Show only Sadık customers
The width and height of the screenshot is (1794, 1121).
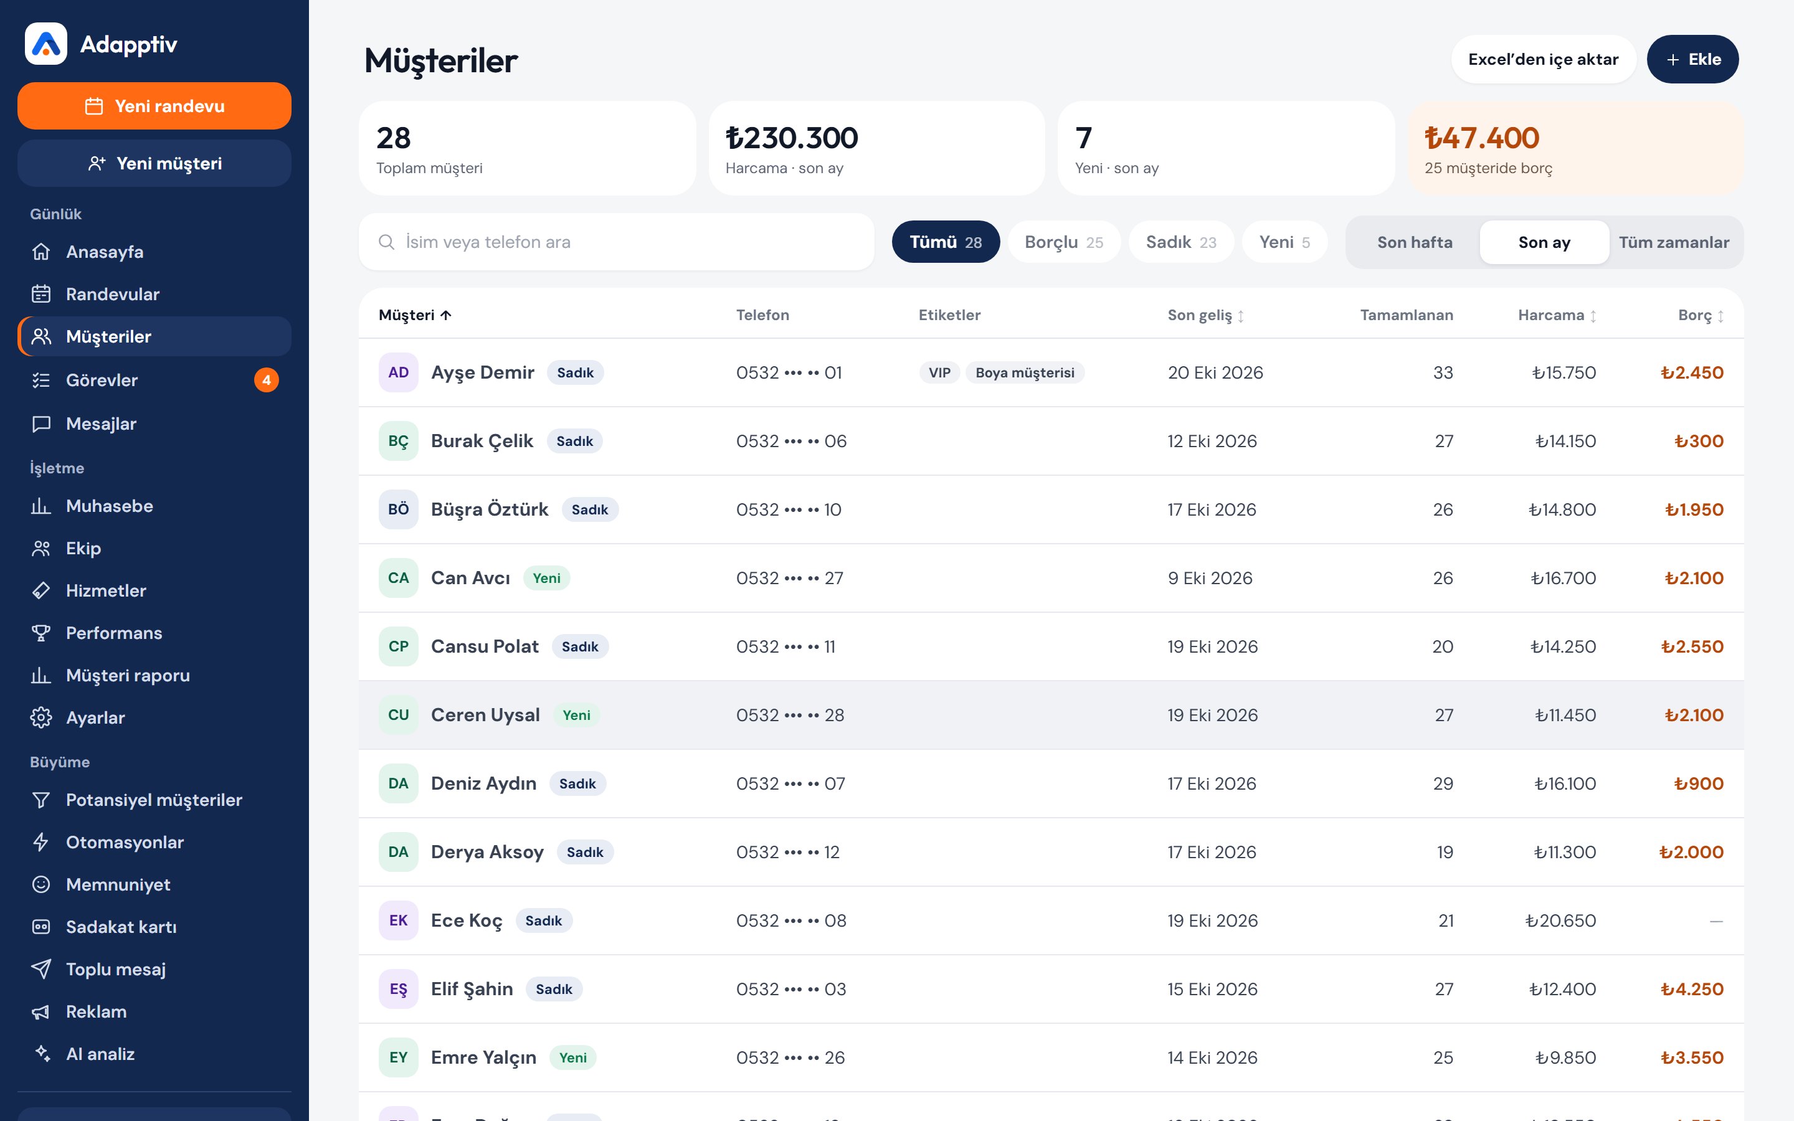(1181, 242)
